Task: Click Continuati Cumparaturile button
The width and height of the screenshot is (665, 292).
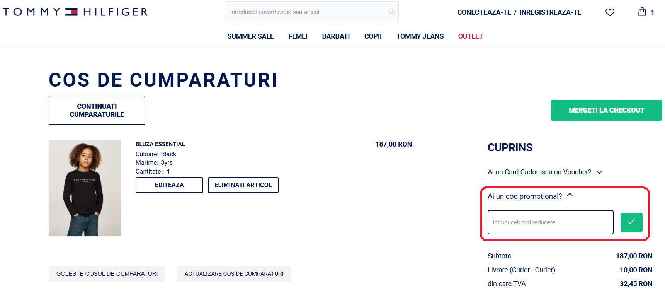Action: 97,110
